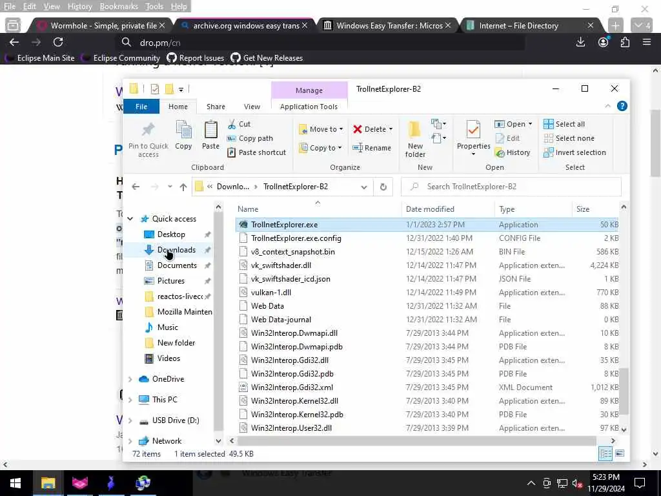Open Report Issues bookmark
Screen dimensions: 661x496
[x=196, y=58]
